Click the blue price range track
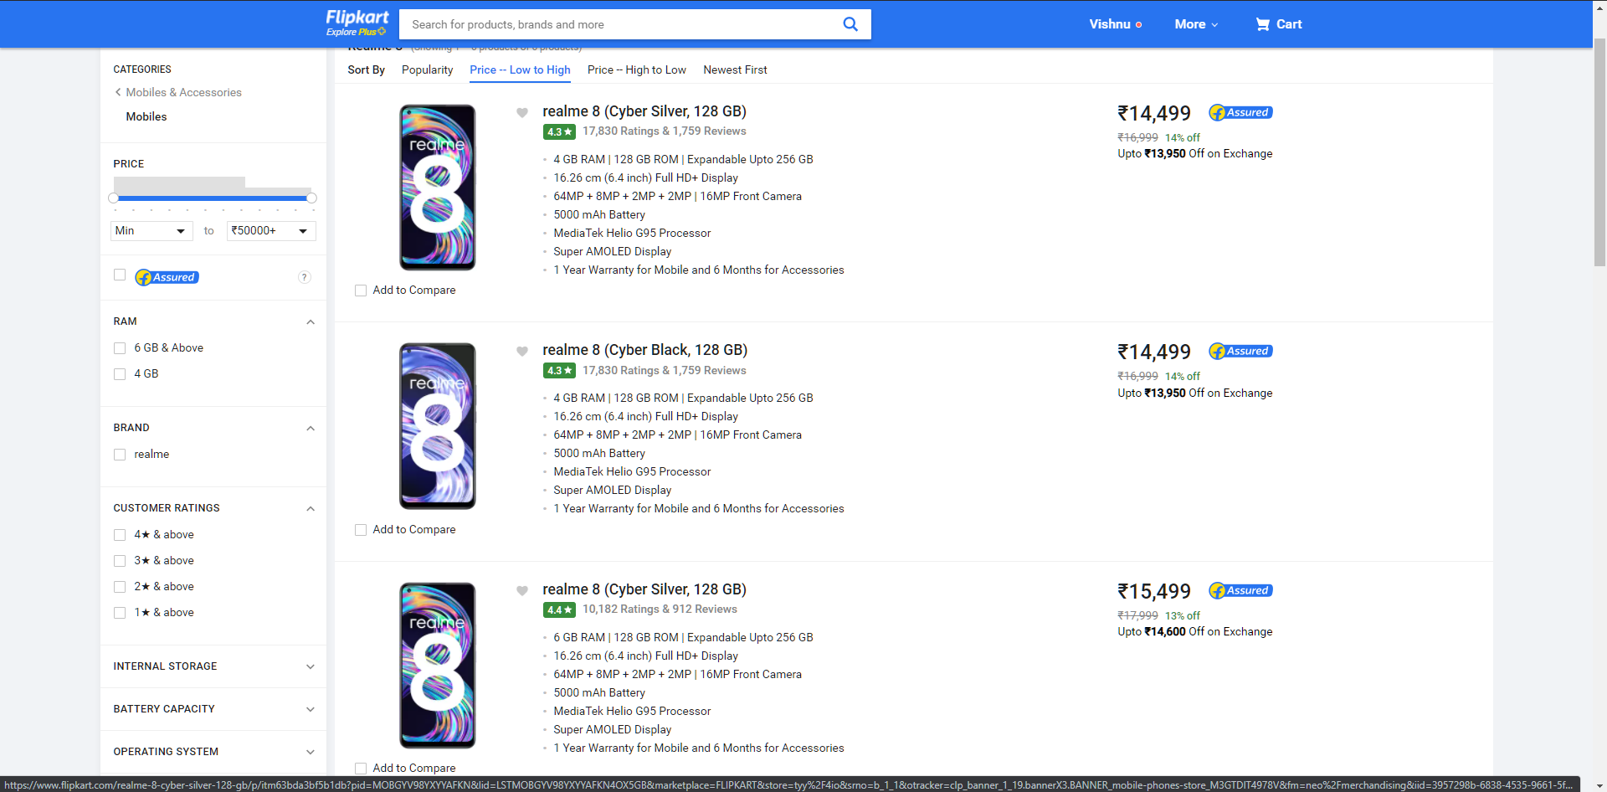The height and width of the screenshot is (792, 1607). pyautogui.click(x=213, y=198)
